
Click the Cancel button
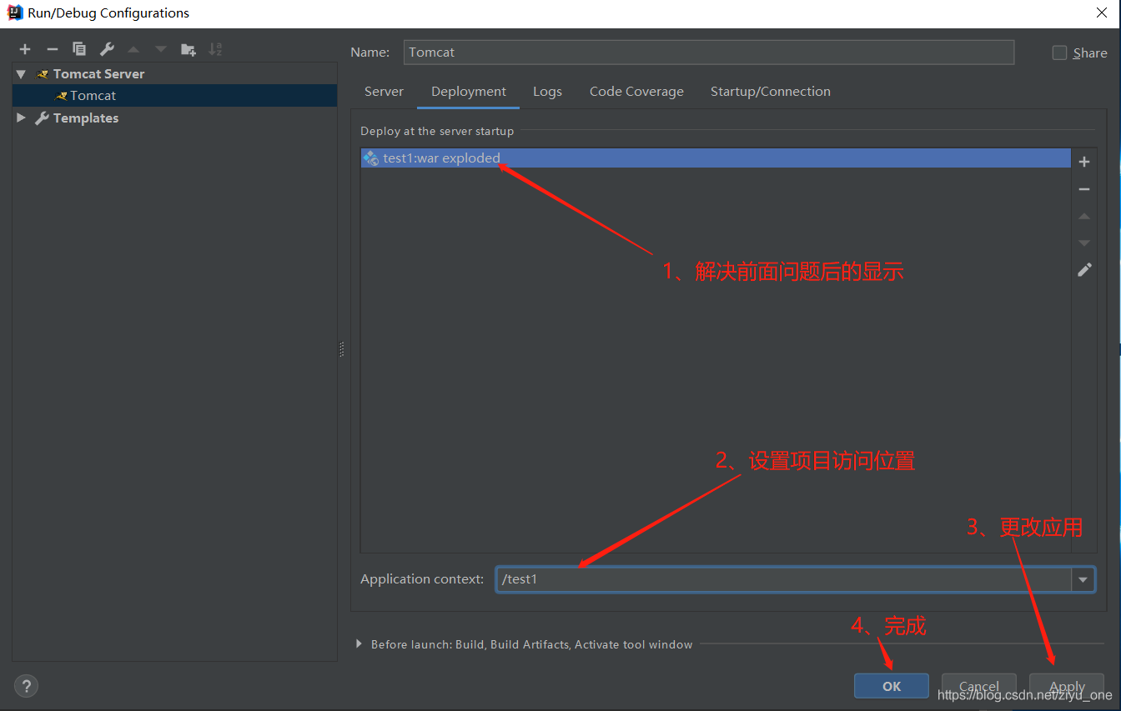[979, 686]
